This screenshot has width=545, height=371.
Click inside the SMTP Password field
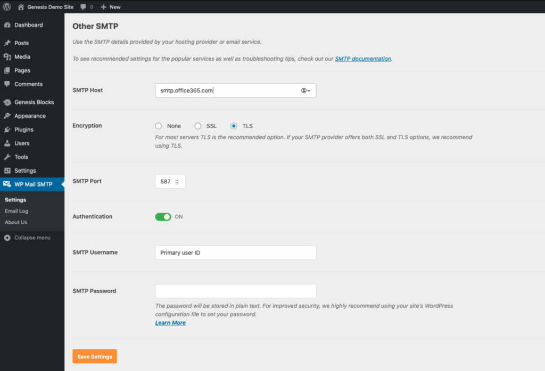235,291
